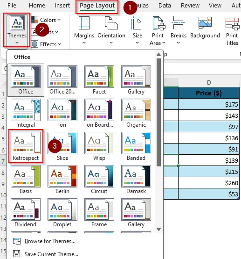Apply the Basis theme

pos(26,180)
